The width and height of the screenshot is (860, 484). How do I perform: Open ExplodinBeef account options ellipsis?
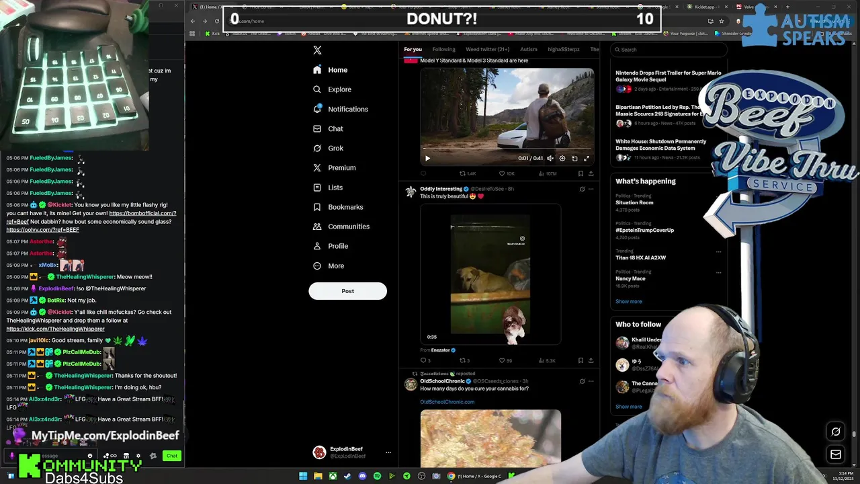pos(388,452)
